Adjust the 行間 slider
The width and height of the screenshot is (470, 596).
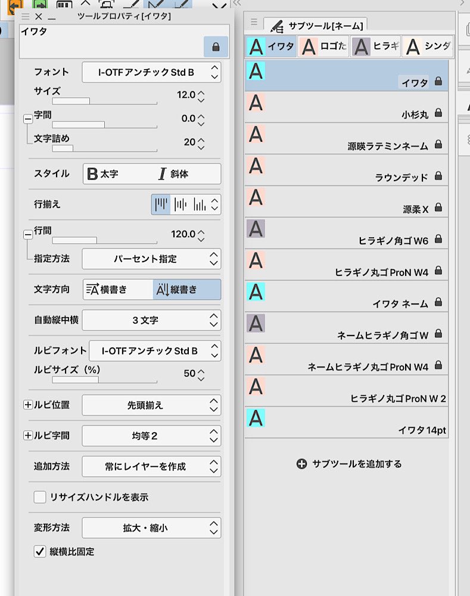tap(104, 240)
